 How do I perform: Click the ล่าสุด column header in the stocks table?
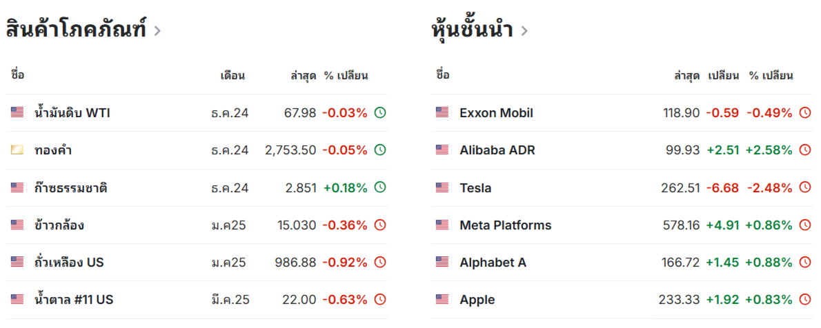(x=687, y=75)
